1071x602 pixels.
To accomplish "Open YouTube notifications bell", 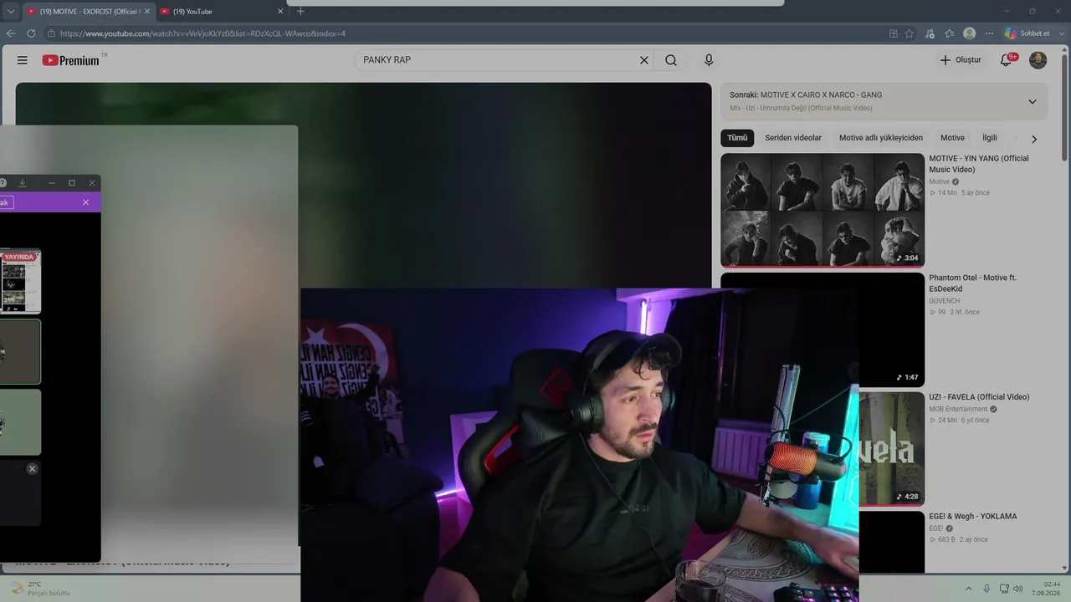I will (1007, 60).
